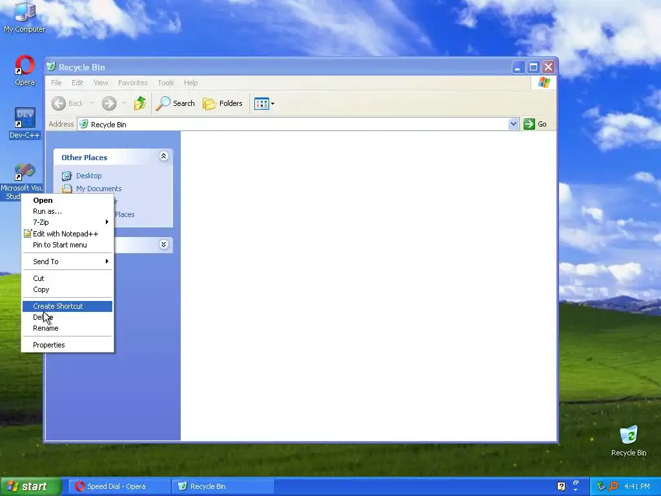
Task: Select the Recycle Bin desktop icon
Action: tap(629, 441)
